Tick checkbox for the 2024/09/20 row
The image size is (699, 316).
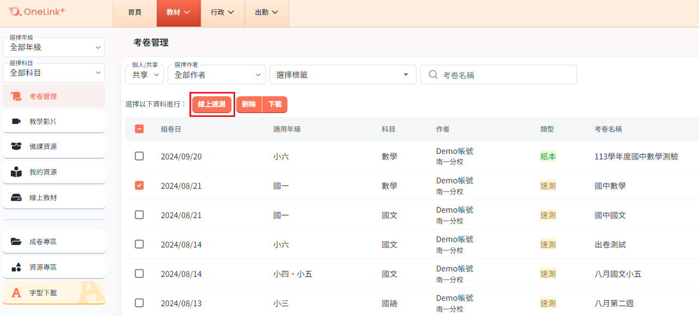[139, 156]
